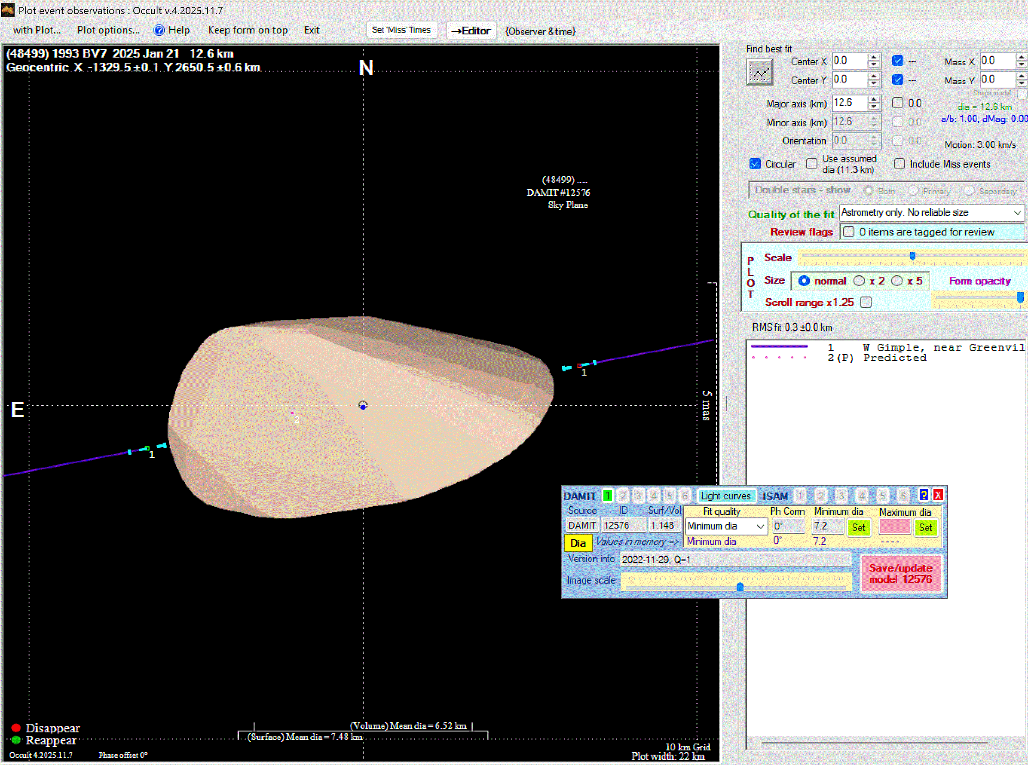Increment Center X spinner up arrow
This screenshot has height=765, width=1028.
[x=874, y=58]
